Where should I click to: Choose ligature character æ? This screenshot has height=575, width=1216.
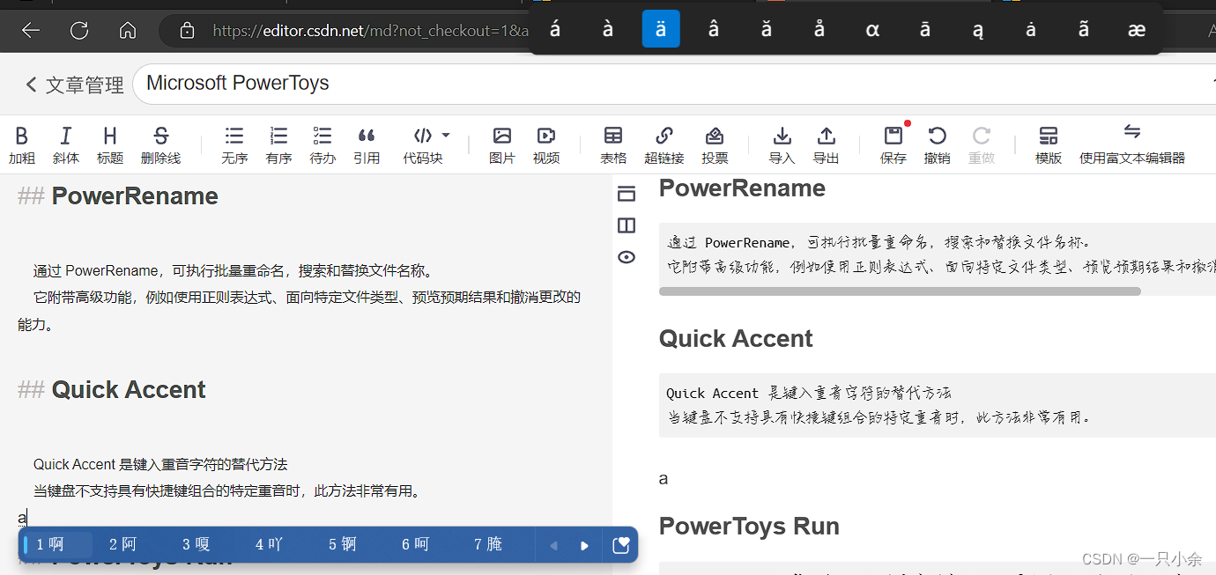coord(1137,29)
